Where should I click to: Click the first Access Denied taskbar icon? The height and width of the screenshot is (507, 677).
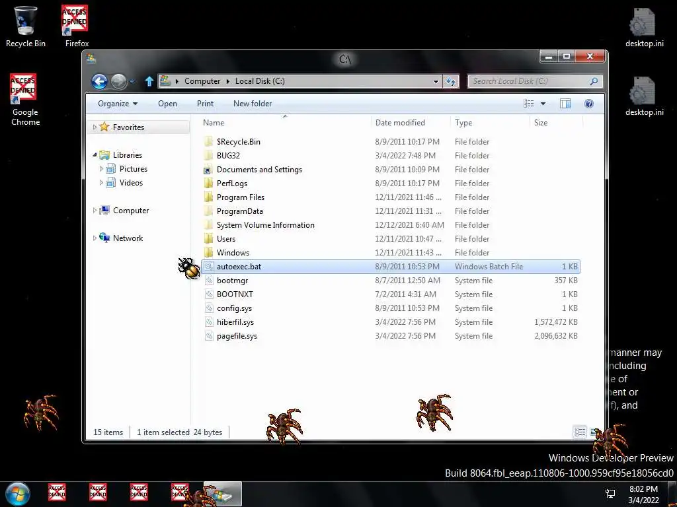point(57,492)
